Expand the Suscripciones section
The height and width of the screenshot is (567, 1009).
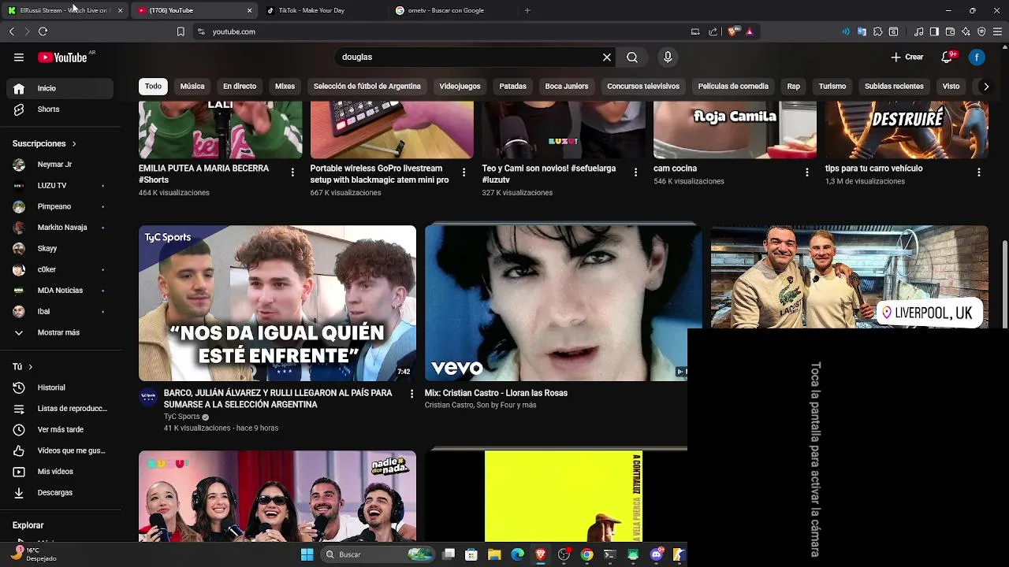click(x=44, y=143)
